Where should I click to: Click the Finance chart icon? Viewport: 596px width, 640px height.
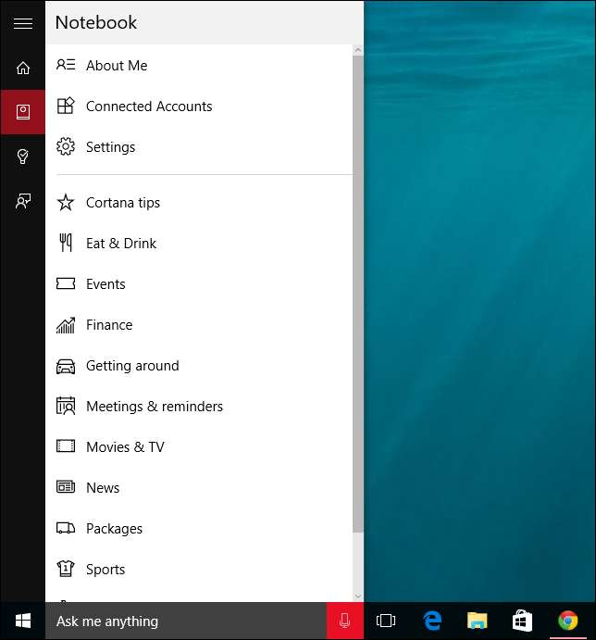coord(66,325)
